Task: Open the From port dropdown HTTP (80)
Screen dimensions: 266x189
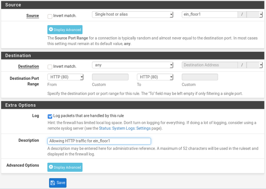Action: pyautogui.click(x=65, y=77)
